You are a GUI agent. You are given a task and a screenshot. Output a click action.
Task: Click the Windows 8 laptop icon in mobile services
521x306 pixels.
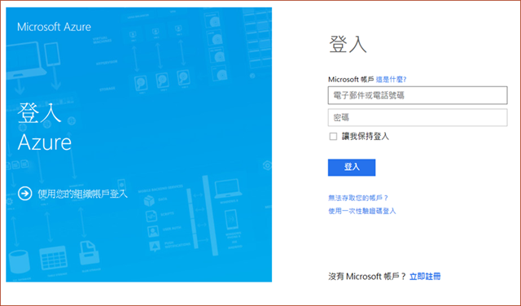pyautogui.click(x=228, y=189)
